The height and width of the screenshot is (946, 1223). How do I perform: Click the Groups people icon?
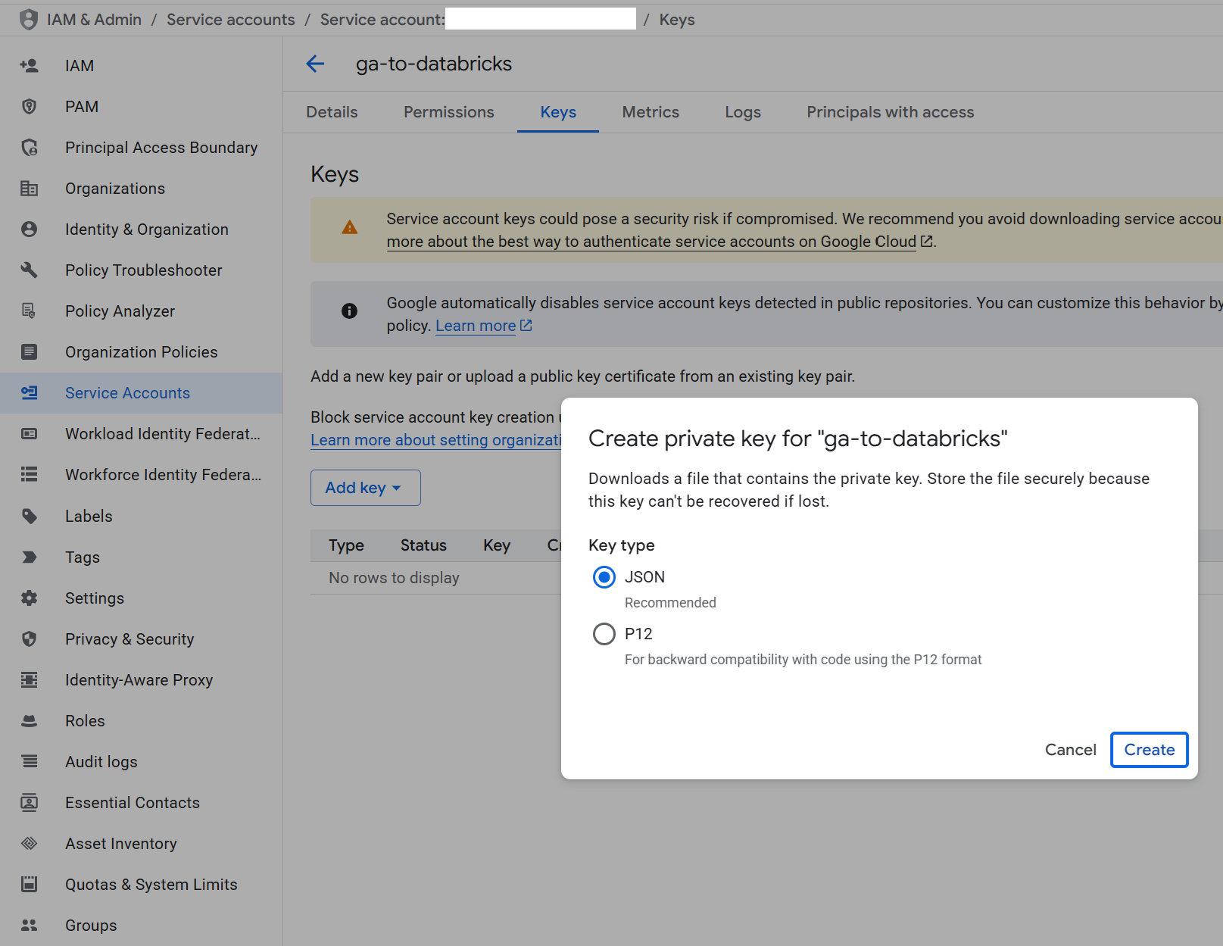(x=30, y=926)
